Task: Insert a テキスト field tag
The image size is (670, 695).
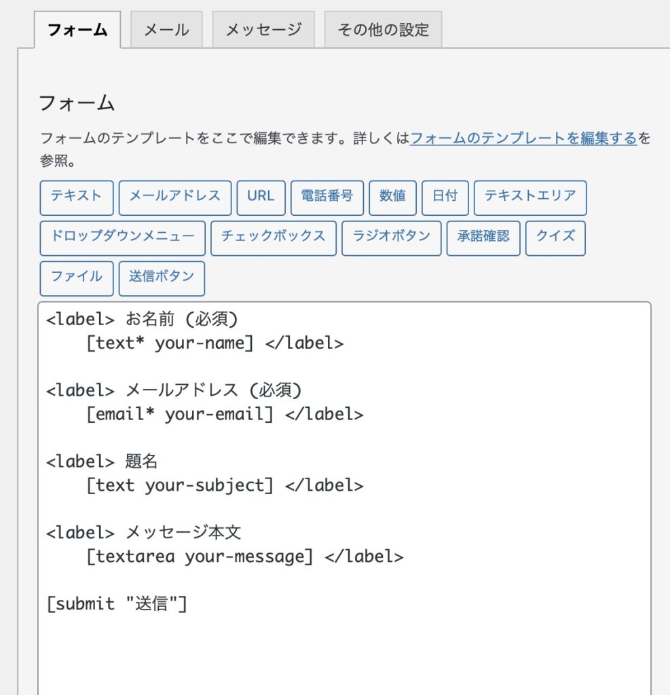Action: pyautogui.click(x=76, y=198)
